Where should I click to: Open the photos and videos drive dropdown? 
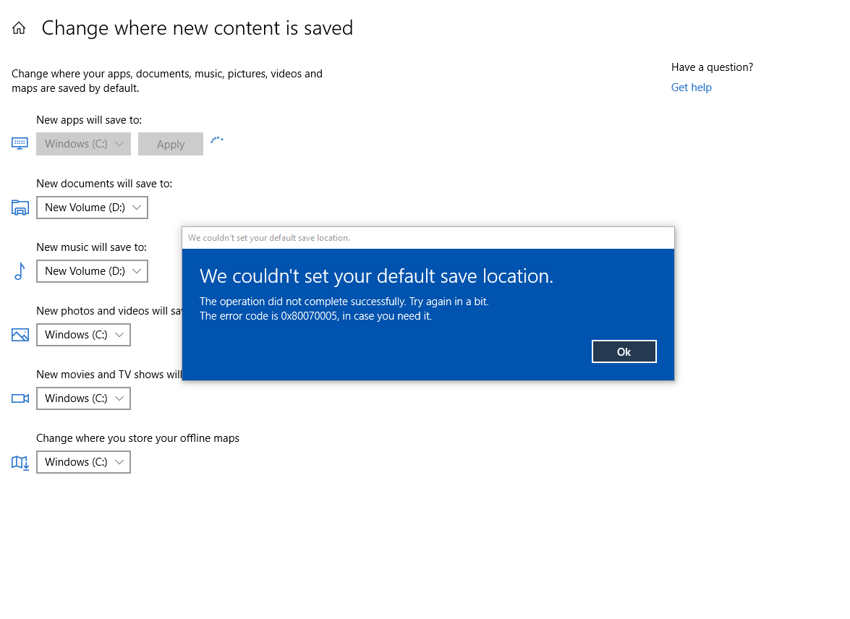pos(83,335)
